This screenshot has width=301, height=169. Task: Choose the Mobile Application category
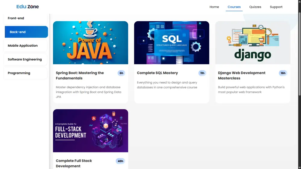coord(26,46)
